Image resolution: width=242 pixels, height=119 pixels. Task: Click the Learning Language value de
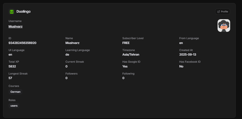click(x=67, y=55)
